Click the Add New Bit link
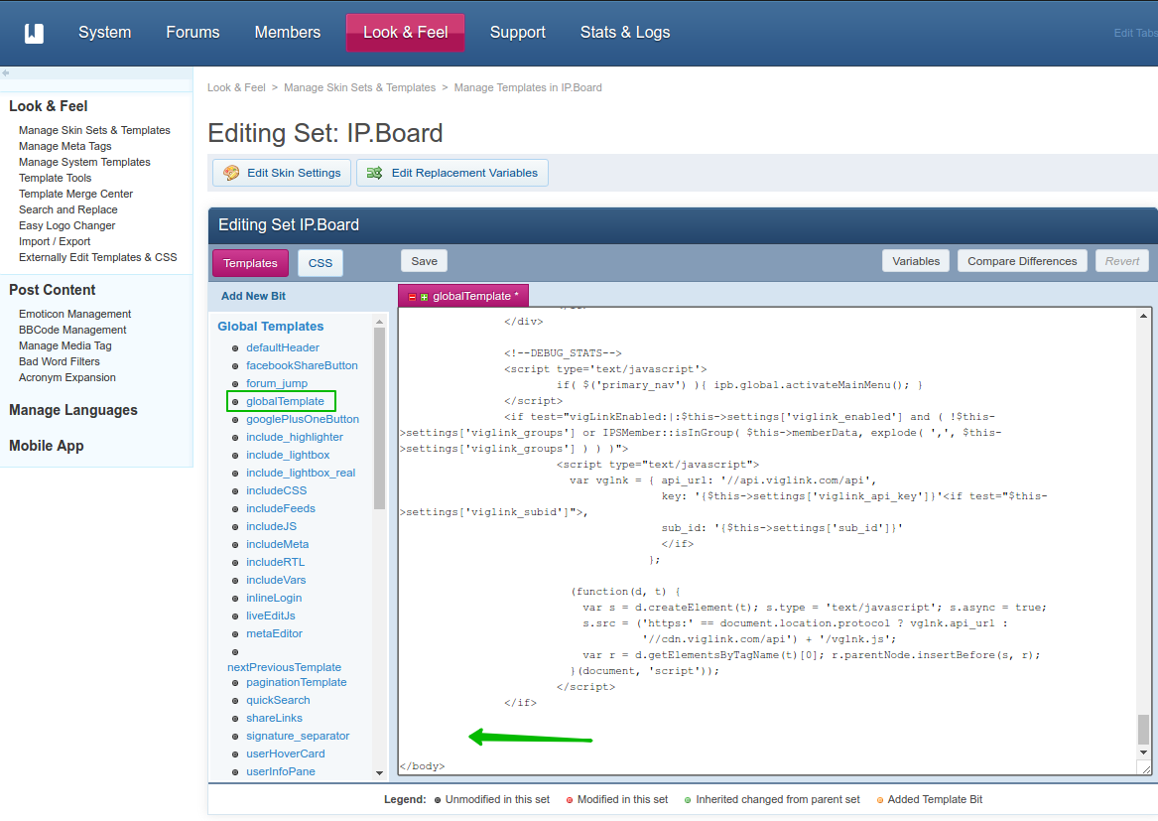 tap(253, 296)
